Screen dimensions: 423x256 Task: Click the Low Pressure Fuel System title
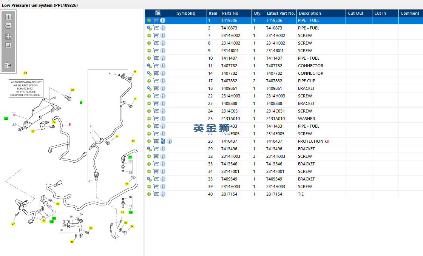coord(40,5)
